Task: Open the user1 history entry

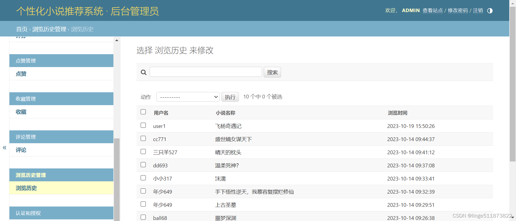Action: 159,126
